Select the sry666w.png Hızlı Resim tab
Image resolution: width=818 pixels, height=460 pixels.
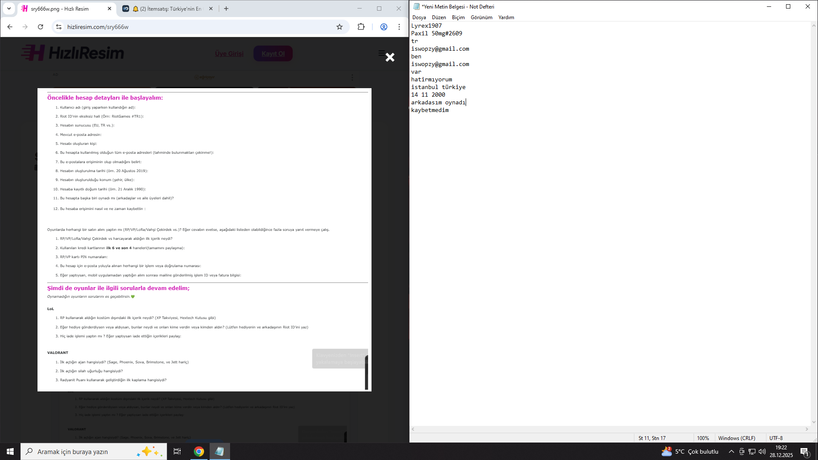[66, 9]
